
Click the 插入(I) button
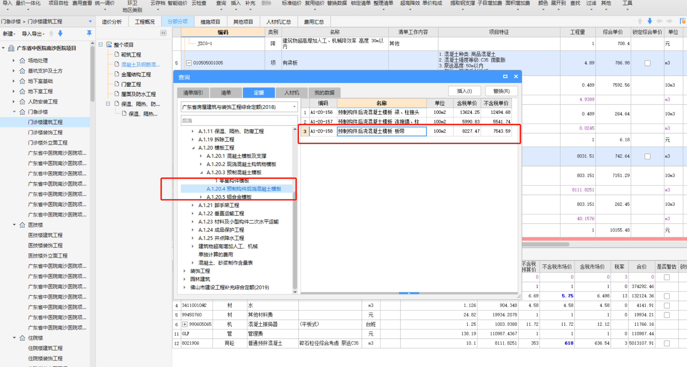(x=464, y=91)
